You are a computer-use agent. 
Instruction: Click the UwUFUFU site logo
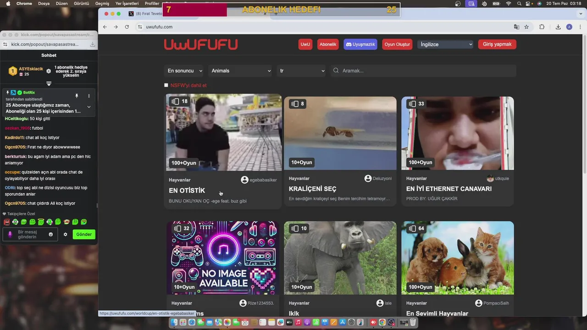click(x=201, y=44)
